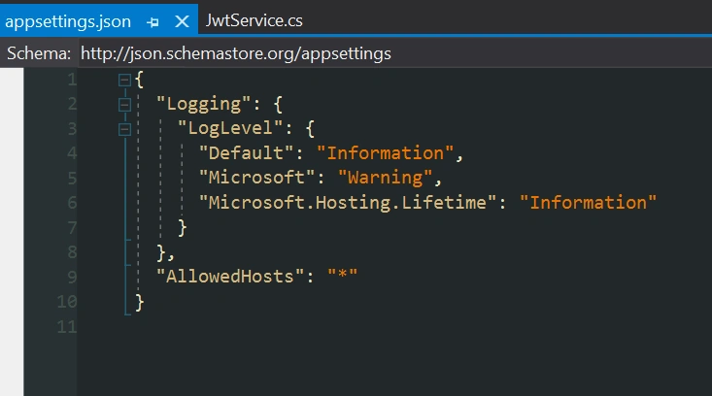Click the "Default" key
Viewport: 712px width, 396px height.
pyautogui.click(x=246, y=152)
